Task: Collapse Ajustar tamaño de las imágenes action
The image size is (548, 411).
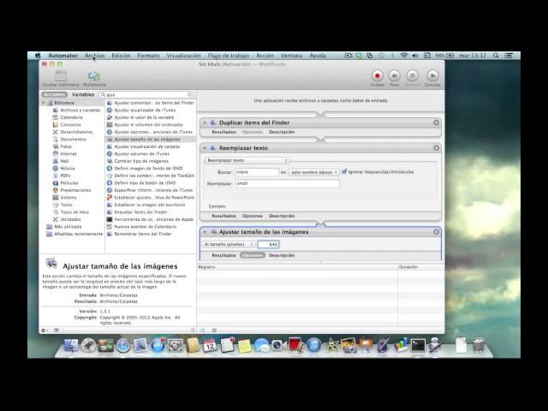Action: (x=205, y=232)
